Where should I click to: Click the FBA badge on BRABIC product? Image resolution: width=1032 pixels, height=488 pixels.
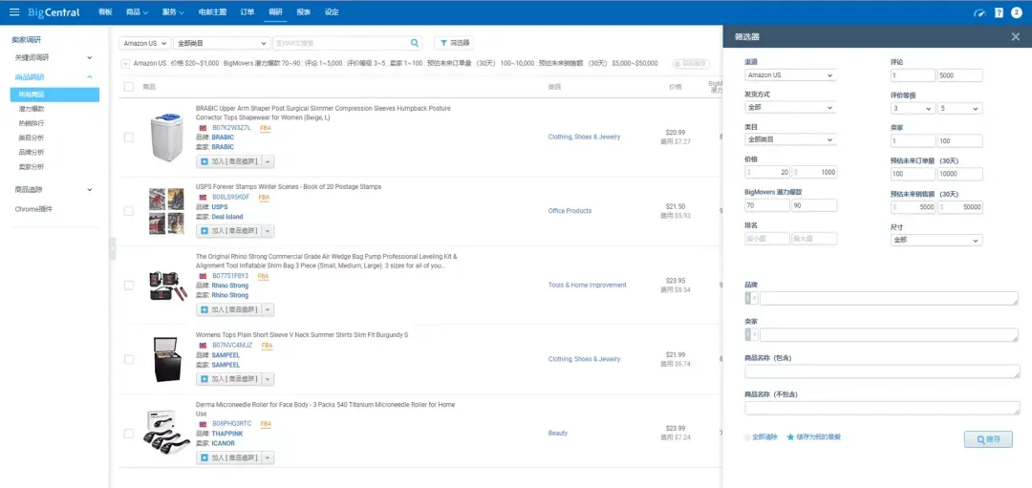coord(266,128)
